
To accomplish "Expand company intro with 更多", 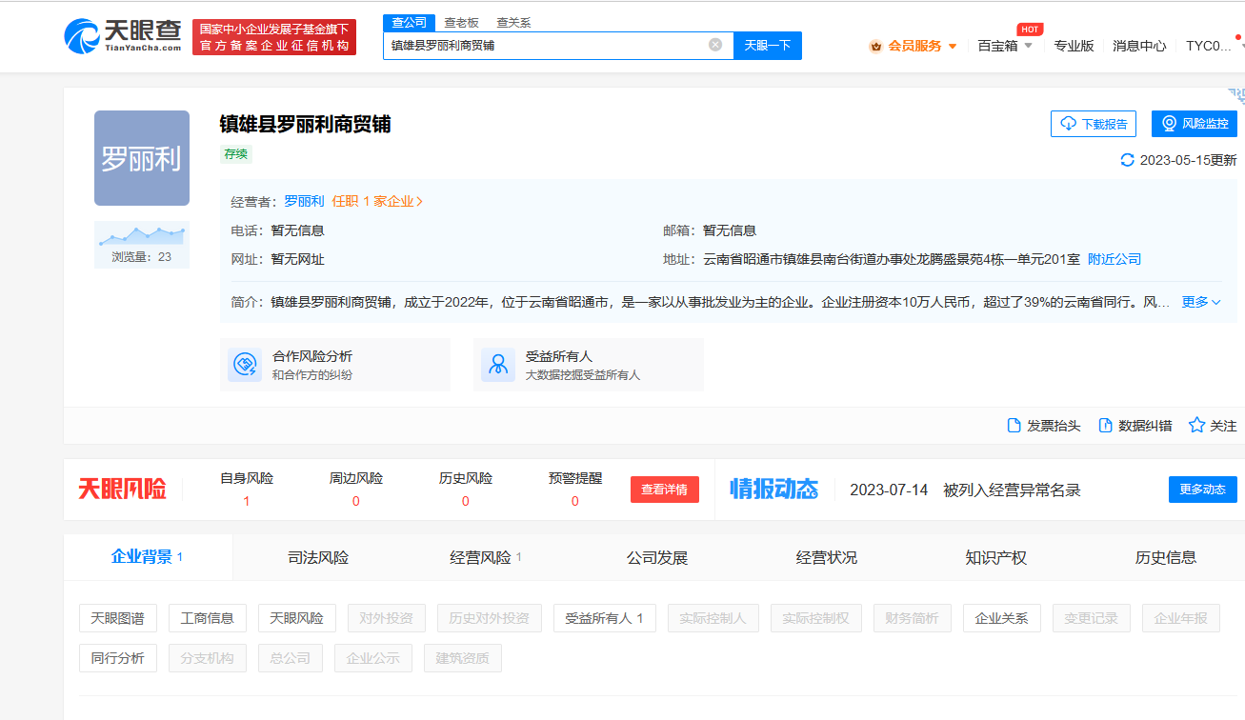I will (1201, 302).
